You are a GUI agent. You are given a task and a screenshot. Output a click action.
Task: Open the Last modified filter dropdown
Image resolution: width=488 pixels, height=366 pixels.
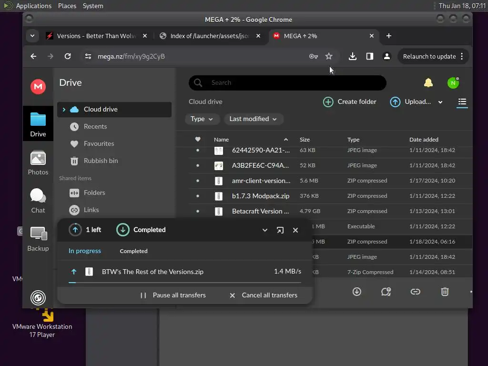click(x=253, y=119)
